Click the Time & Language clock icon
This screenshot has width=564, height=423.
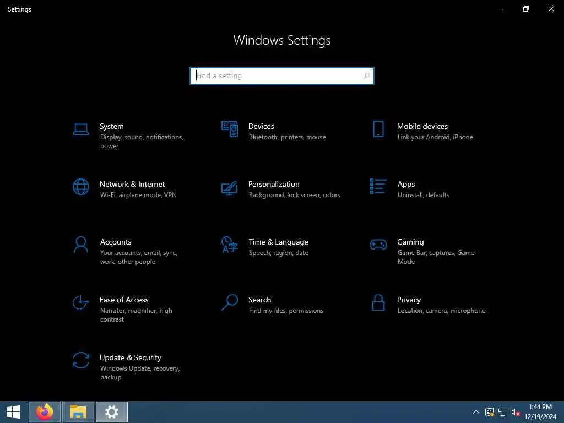(x=230, y=245)
